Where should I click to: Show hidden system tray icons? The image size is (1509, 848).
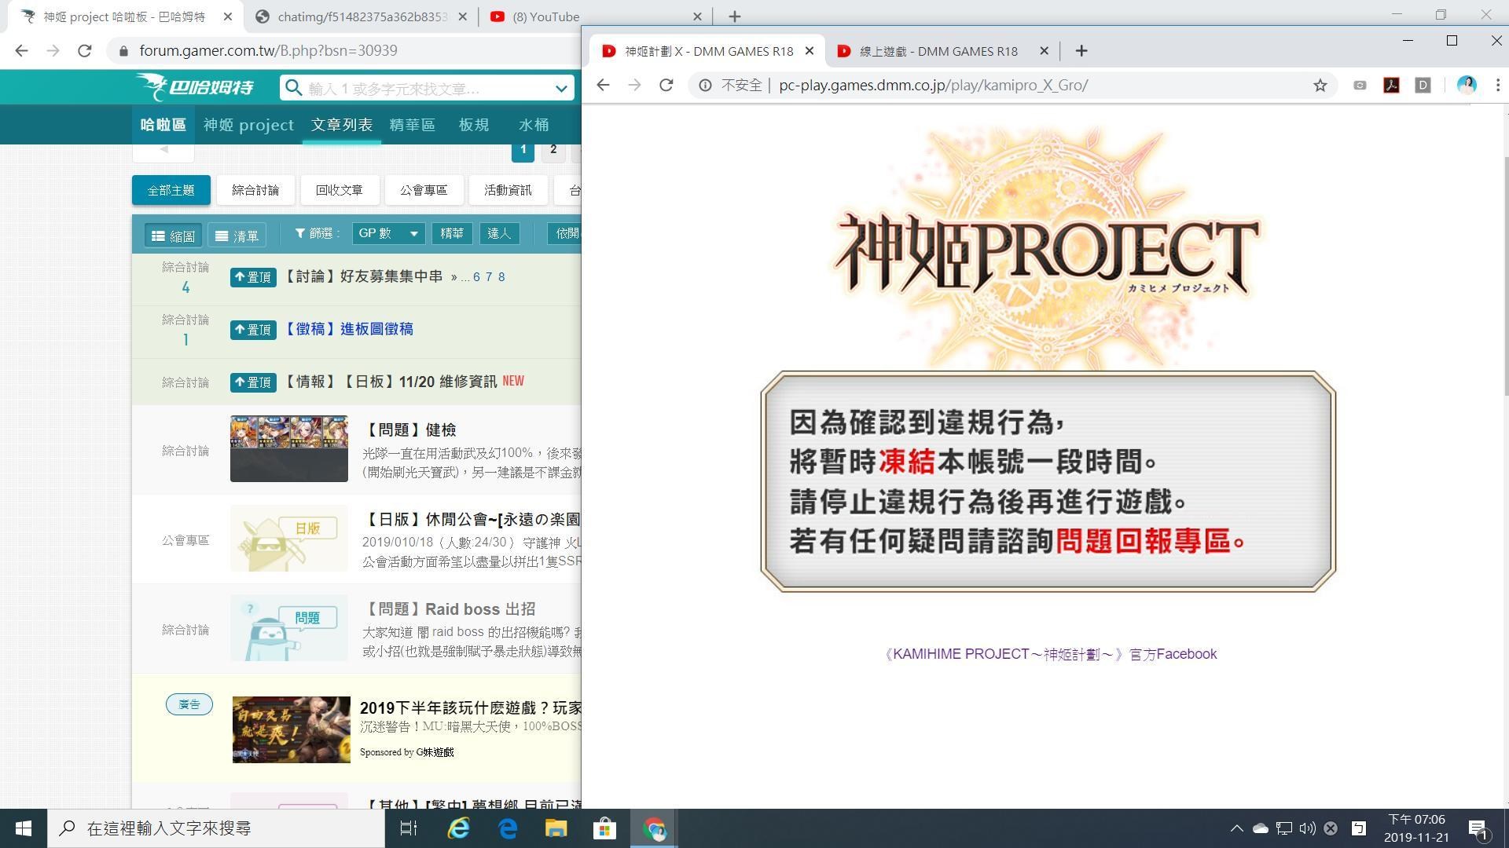click(1236, 828)
